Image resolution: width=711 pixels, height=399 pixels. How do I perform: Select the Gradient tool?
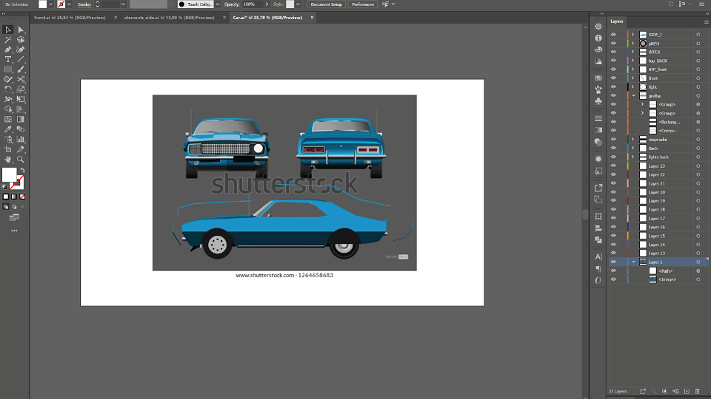click(x=21, y=120)
